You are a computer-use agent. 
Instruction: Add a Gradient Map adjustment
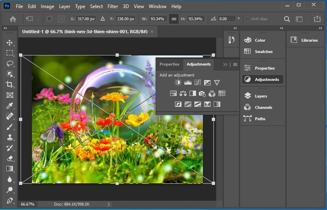pyautogui.click(x=217, y=104)
